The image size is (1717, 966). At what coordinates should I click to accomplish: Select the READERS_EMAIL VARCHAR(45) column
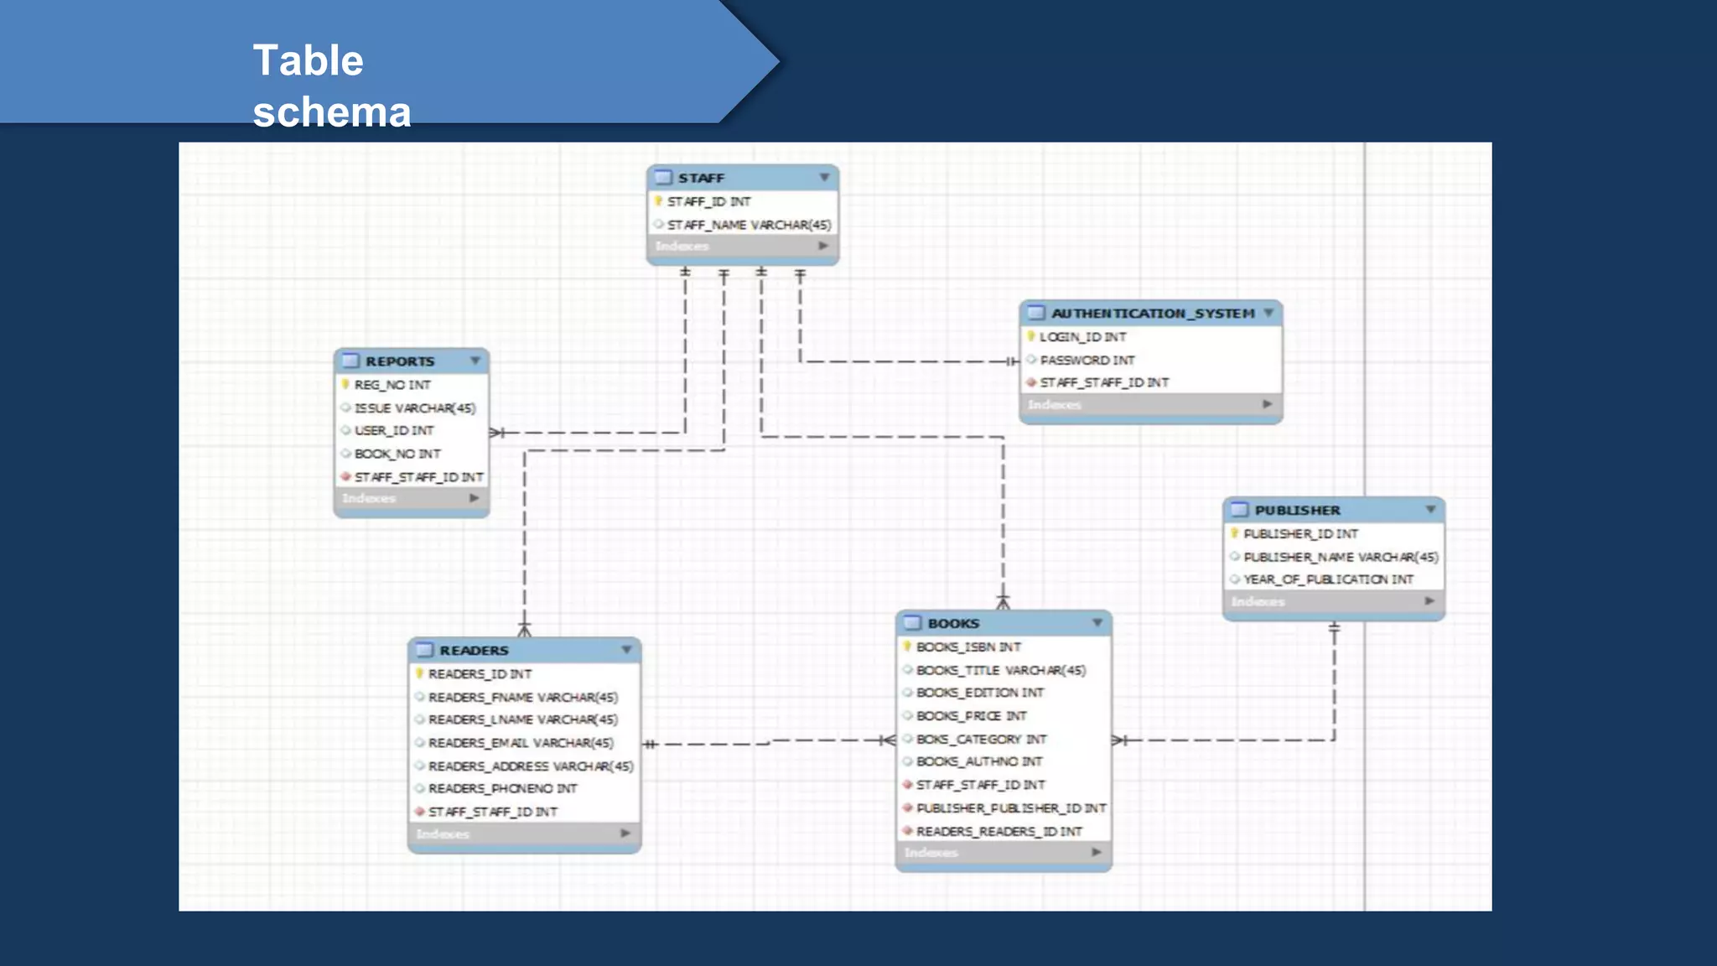click(x=521, y=743)
